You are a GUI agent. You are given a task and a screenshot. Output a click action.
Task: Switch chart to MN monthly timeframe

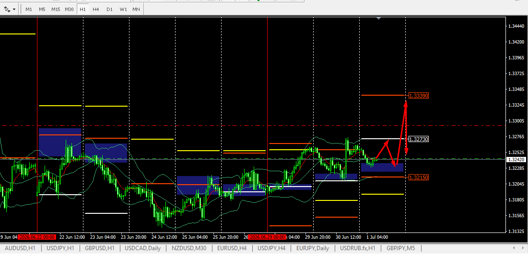point(136,9)
